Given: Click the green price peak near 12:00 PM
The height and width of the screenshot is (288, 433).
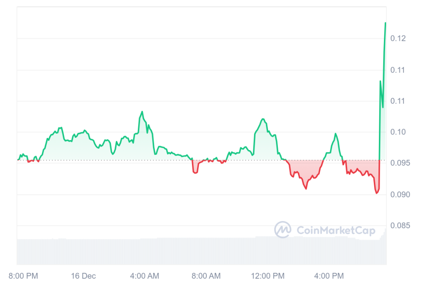Looking at the screenshot, I should click(x=263, y=119).
